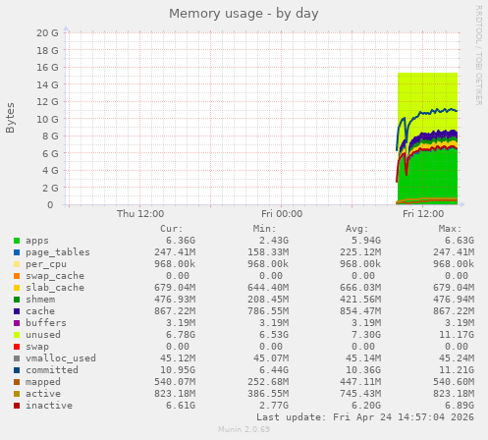Click the 'unused' legend label
Viewport: 488px width, 440px height.
tap(43, 335)
